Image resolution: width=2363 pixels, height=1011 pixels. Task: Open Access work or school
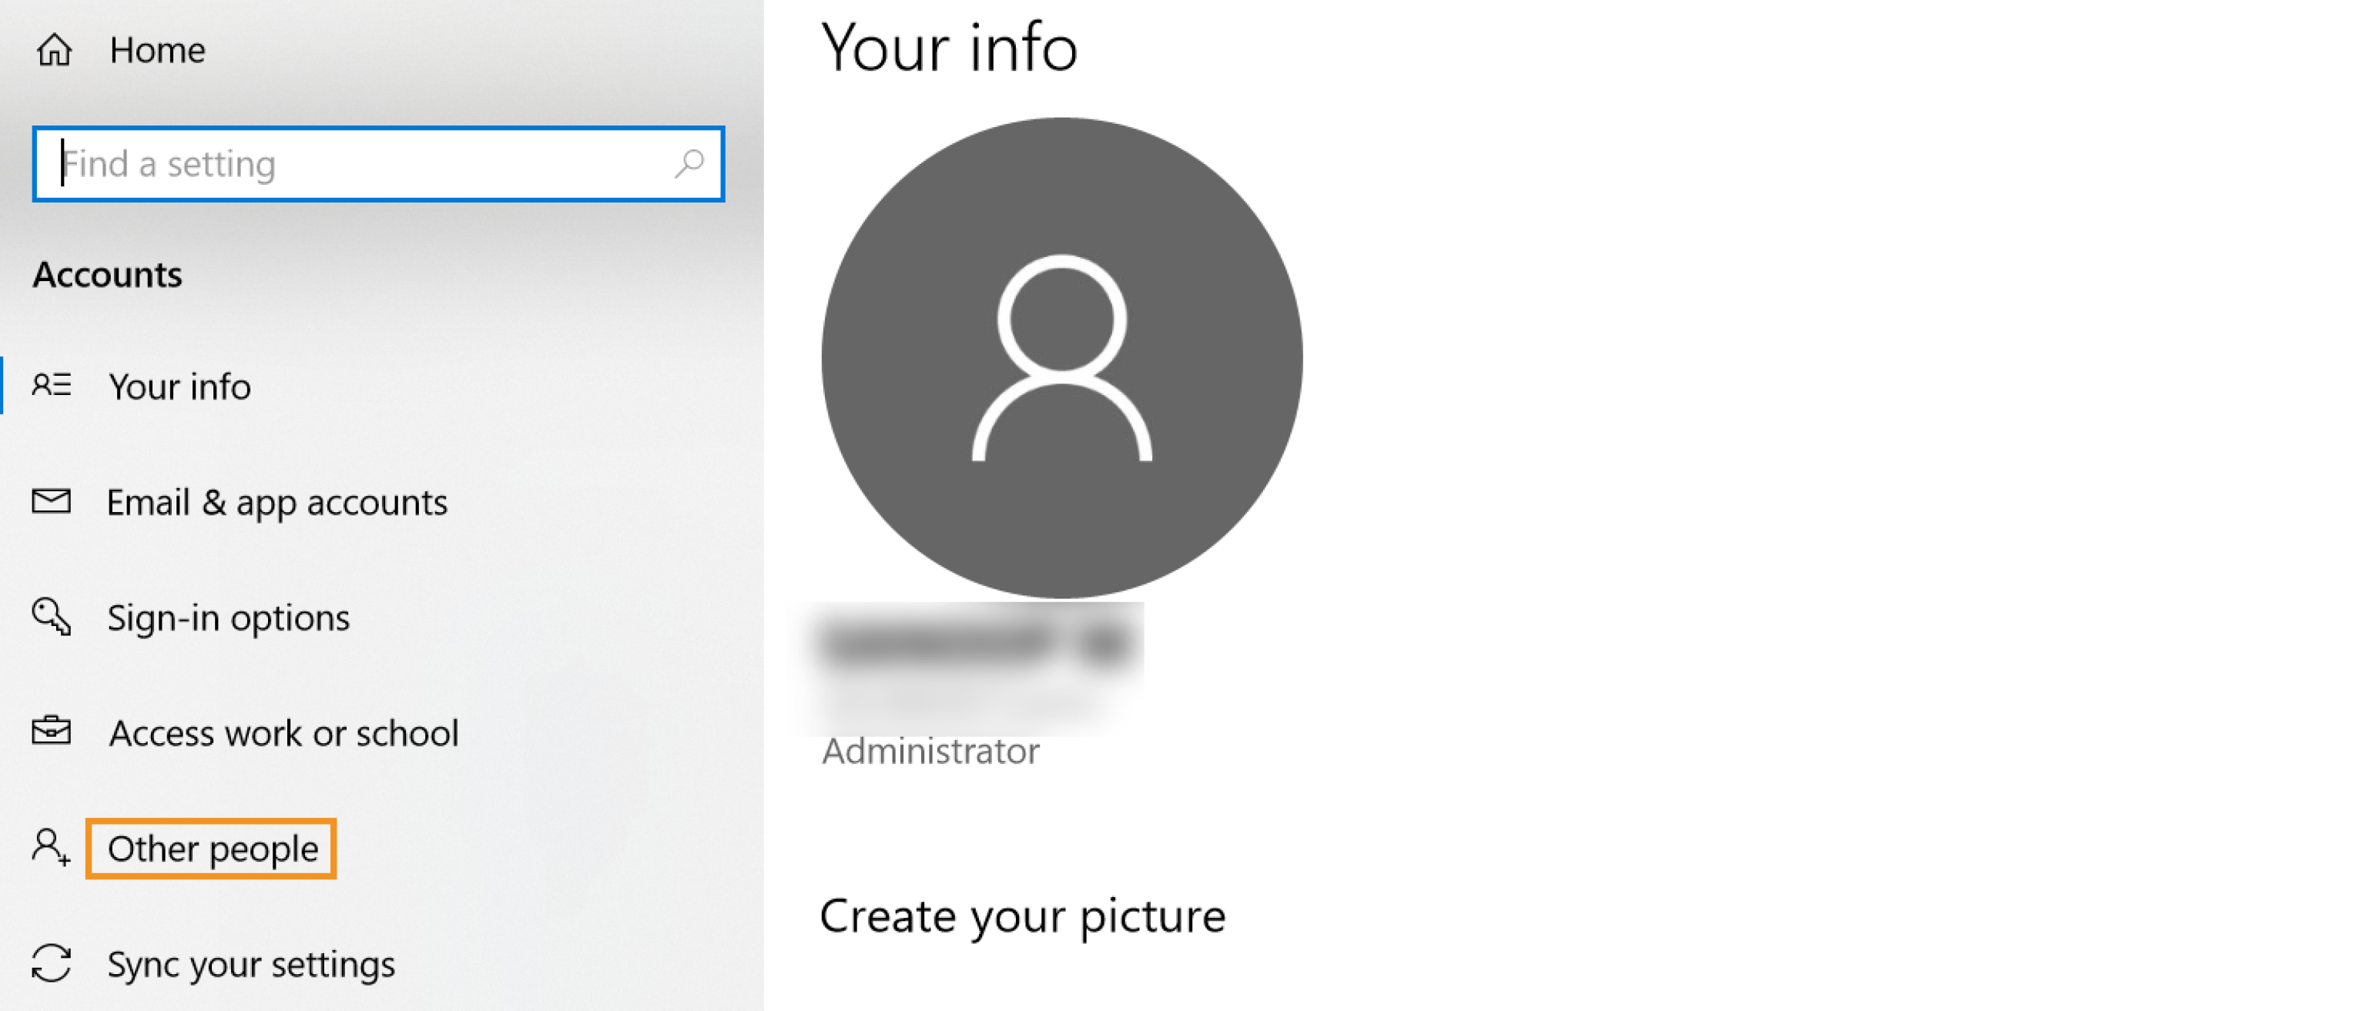283,733
